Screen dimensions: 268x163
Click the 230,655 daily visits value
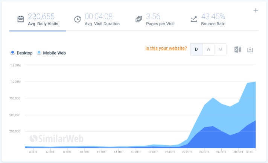pyautogui.click(x=41, y=16)
